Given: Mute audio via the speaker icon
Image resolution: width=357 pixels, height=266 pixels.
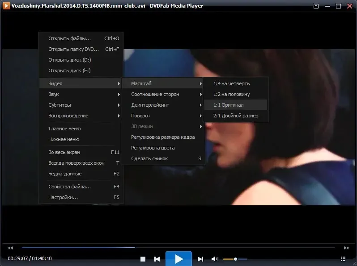Looking at the screenshot, I should click(215, 259).
